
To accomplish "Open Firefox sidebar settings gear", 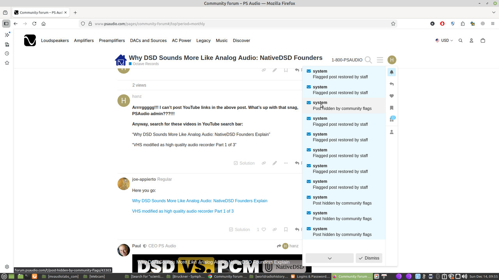I will point(7,267).
